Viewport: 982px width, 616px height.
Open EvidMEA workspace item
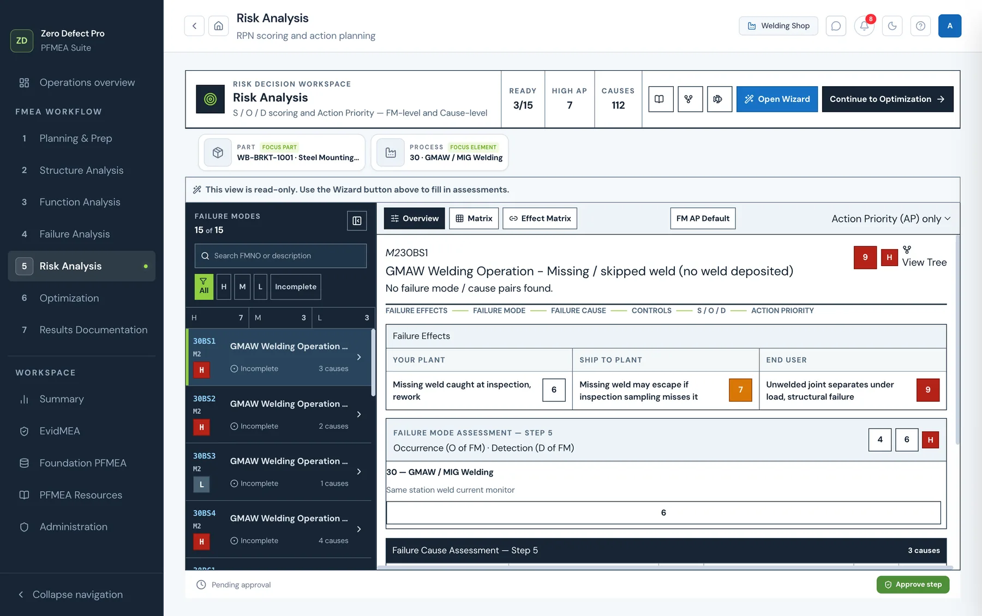click(x=82, y=431)
